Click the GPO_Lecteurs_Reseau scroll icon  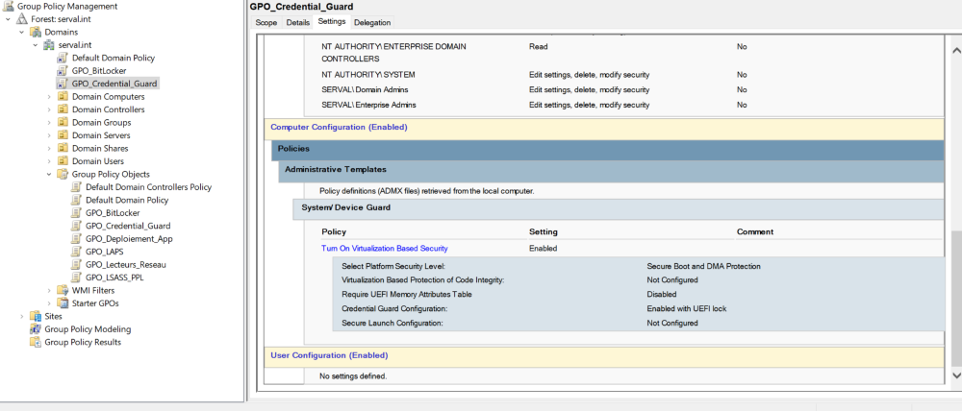76,265
